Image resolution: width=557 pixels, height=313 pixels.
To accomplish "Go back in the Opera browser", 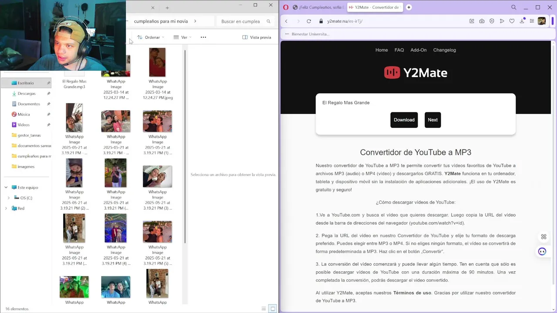I will pyautogui.click(x=286, y=21).
